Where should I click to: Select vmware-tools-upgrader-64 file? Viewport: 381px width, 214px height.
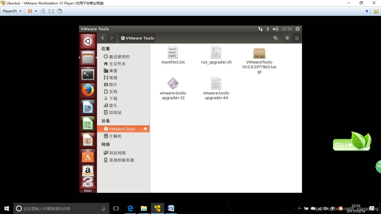(x=216, y=89)
